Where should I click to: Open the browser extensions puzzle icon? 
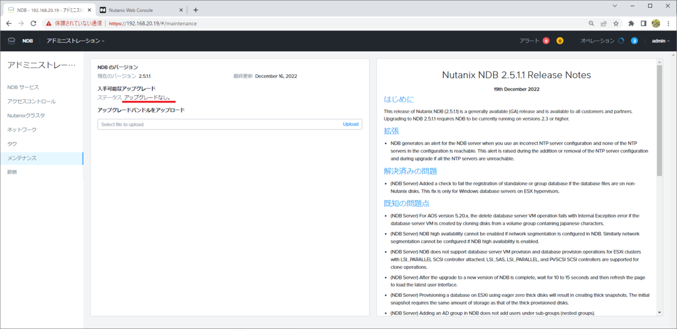631,24
